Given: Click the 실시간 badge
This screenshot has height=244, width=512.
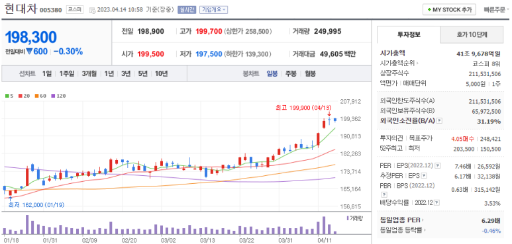Looking at the screenshot, I should coord(187,10).
